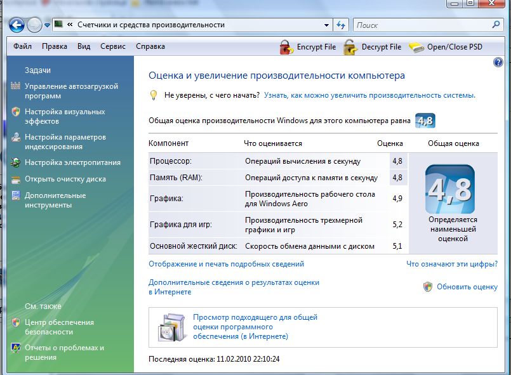Click the 5,1 score for Основной жесткий диск
Image resolution: width=511 pixels, height=375 pixels.
pos(397,246)
